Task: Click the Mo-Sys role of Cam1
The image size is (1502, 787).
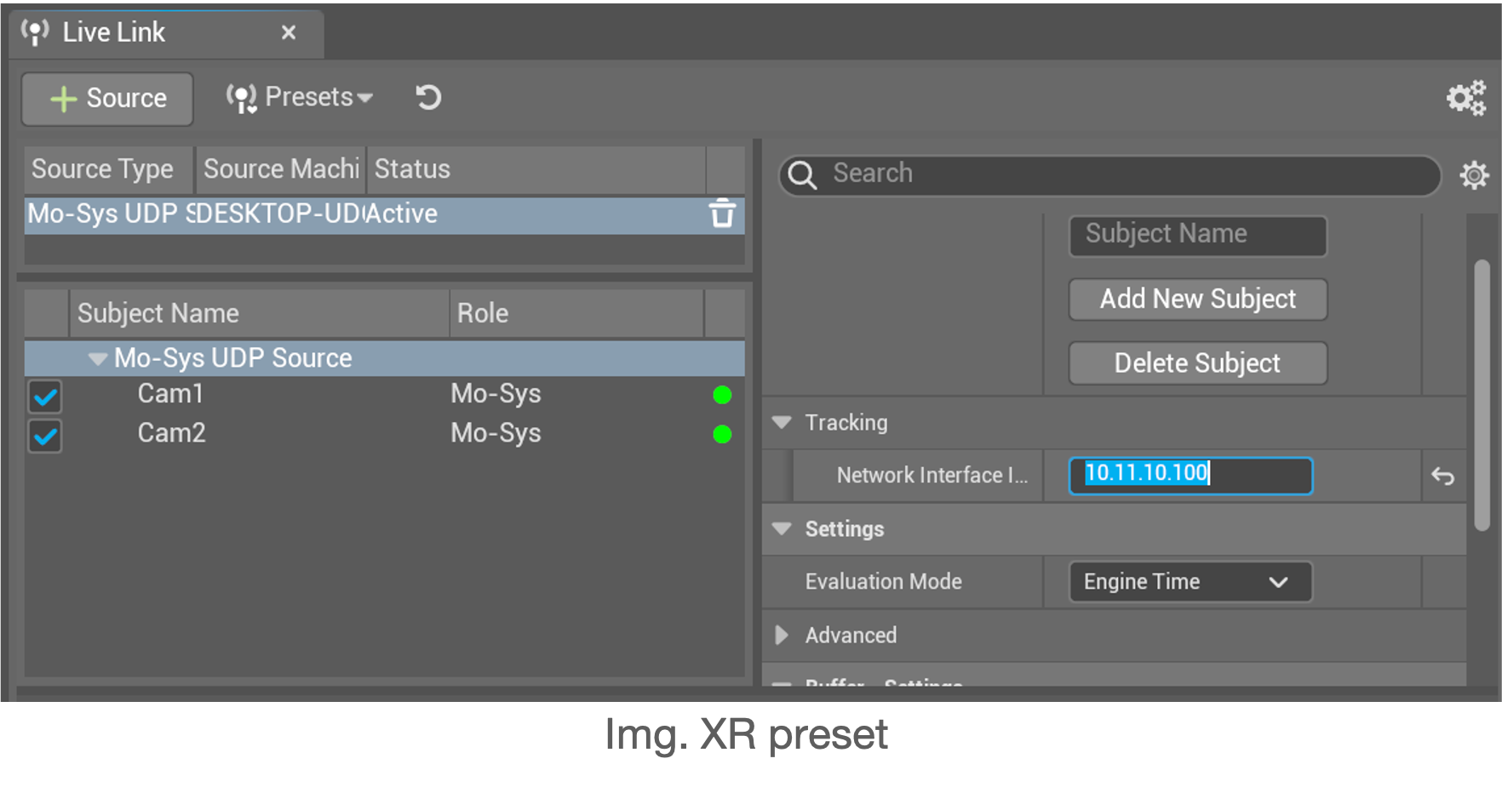Action: [x=496, y=394]
